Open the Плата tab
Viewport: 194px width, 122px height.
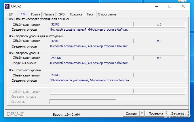[x=36, y=14]
